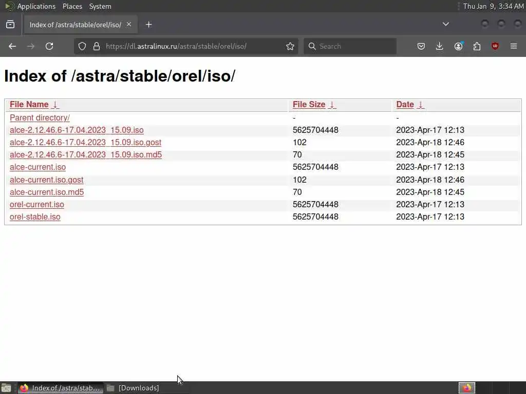Bookmark this page with the star icon
526x394 pixels.
coord(290,46)
